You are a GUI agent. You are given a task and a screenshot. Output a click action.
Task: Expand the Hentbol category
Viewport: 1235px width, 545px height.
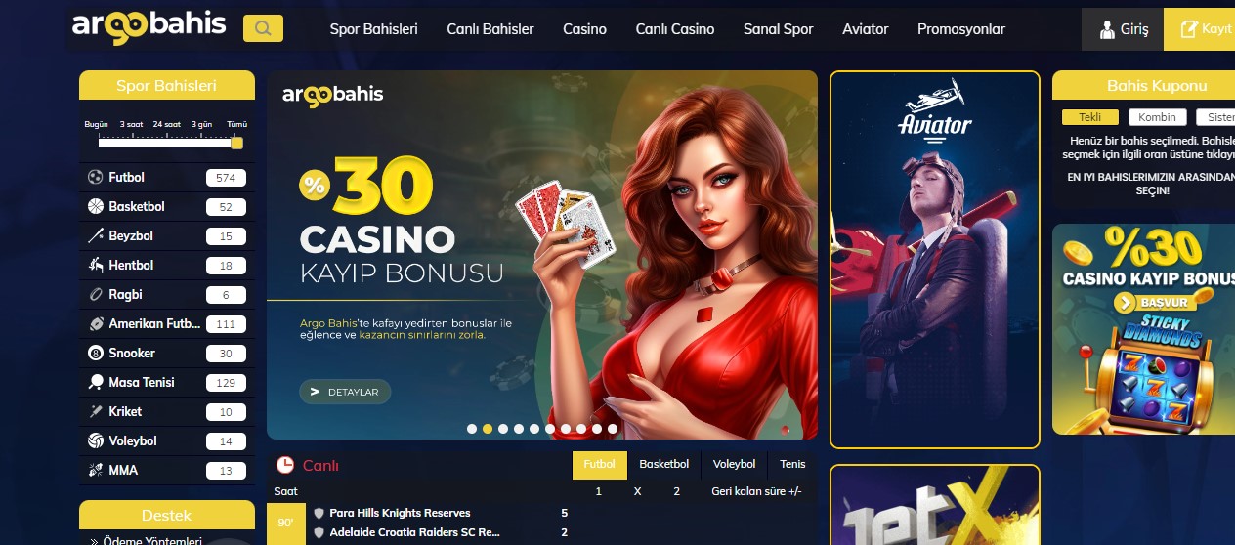pyautogui.click(x=167, y=266)
